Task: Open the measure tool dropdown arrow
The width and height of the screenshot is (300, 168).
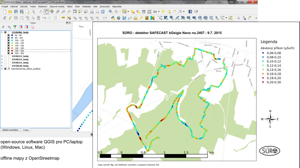Action: click(x=159, y=12)
